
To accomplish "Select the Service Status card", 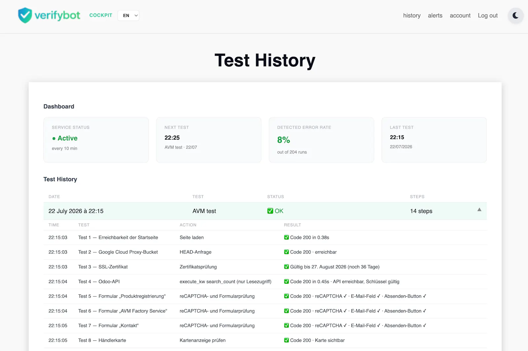I will (96, 140).
